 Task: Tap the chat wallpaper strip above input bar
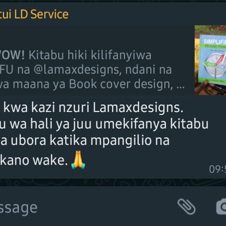pos(113,182)
